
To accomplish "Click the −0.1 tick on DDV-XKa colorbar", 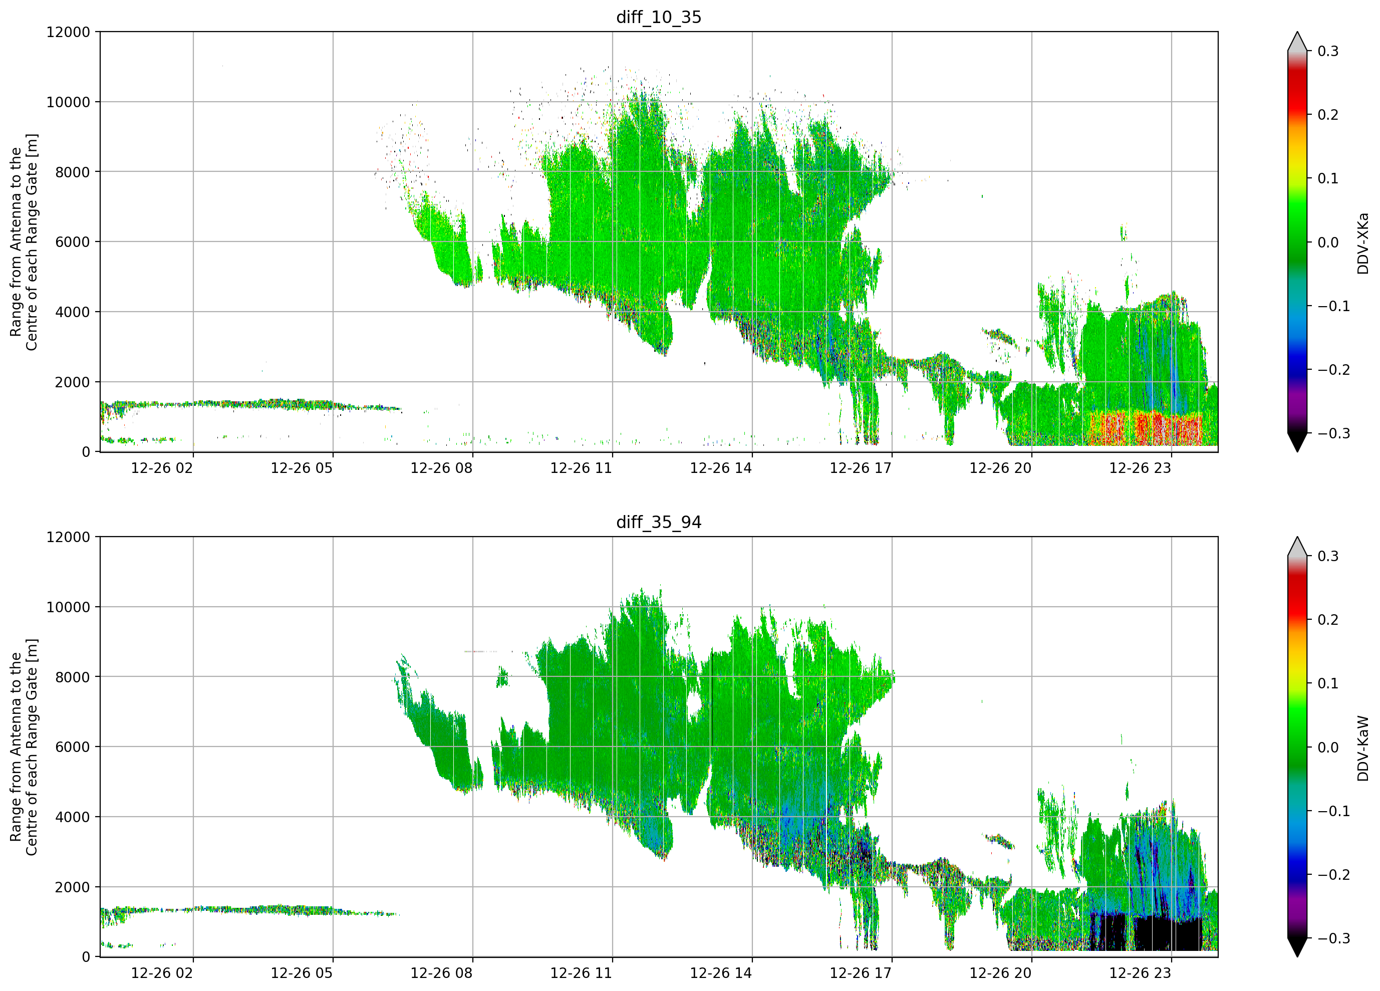I will point(1334,306).
